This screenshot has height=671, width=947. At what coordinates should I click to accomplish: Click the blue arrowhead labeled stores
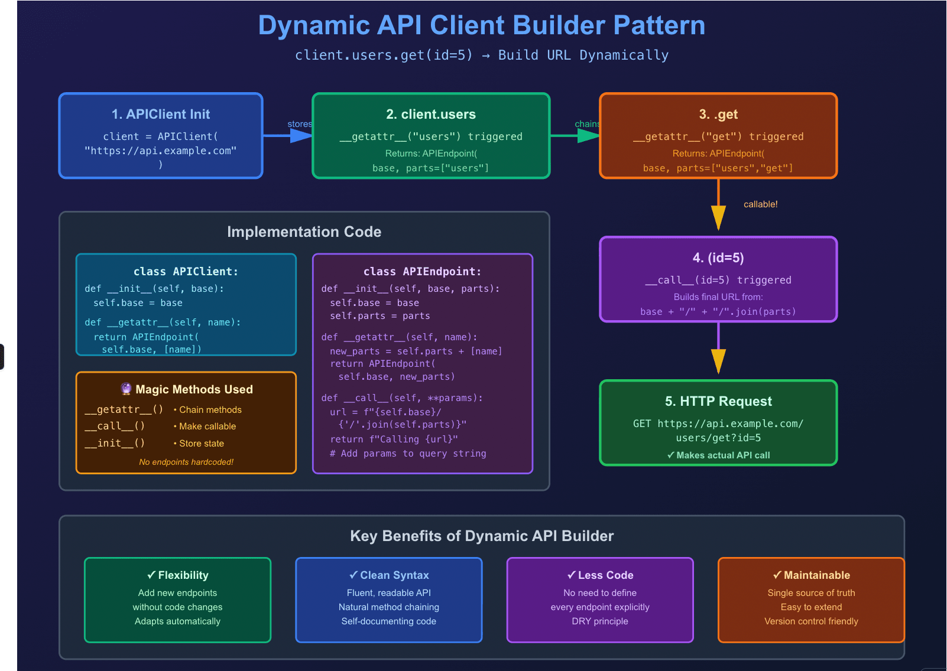pyautogui.click(x=301, y=136)
